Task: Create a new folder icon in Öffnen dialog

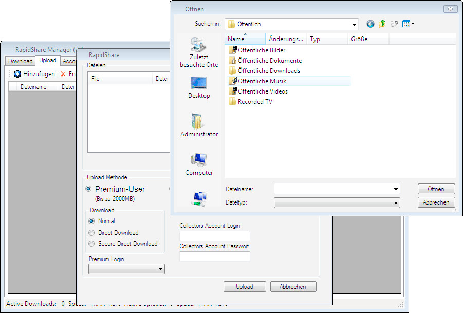Action: (x=394, y=24)
